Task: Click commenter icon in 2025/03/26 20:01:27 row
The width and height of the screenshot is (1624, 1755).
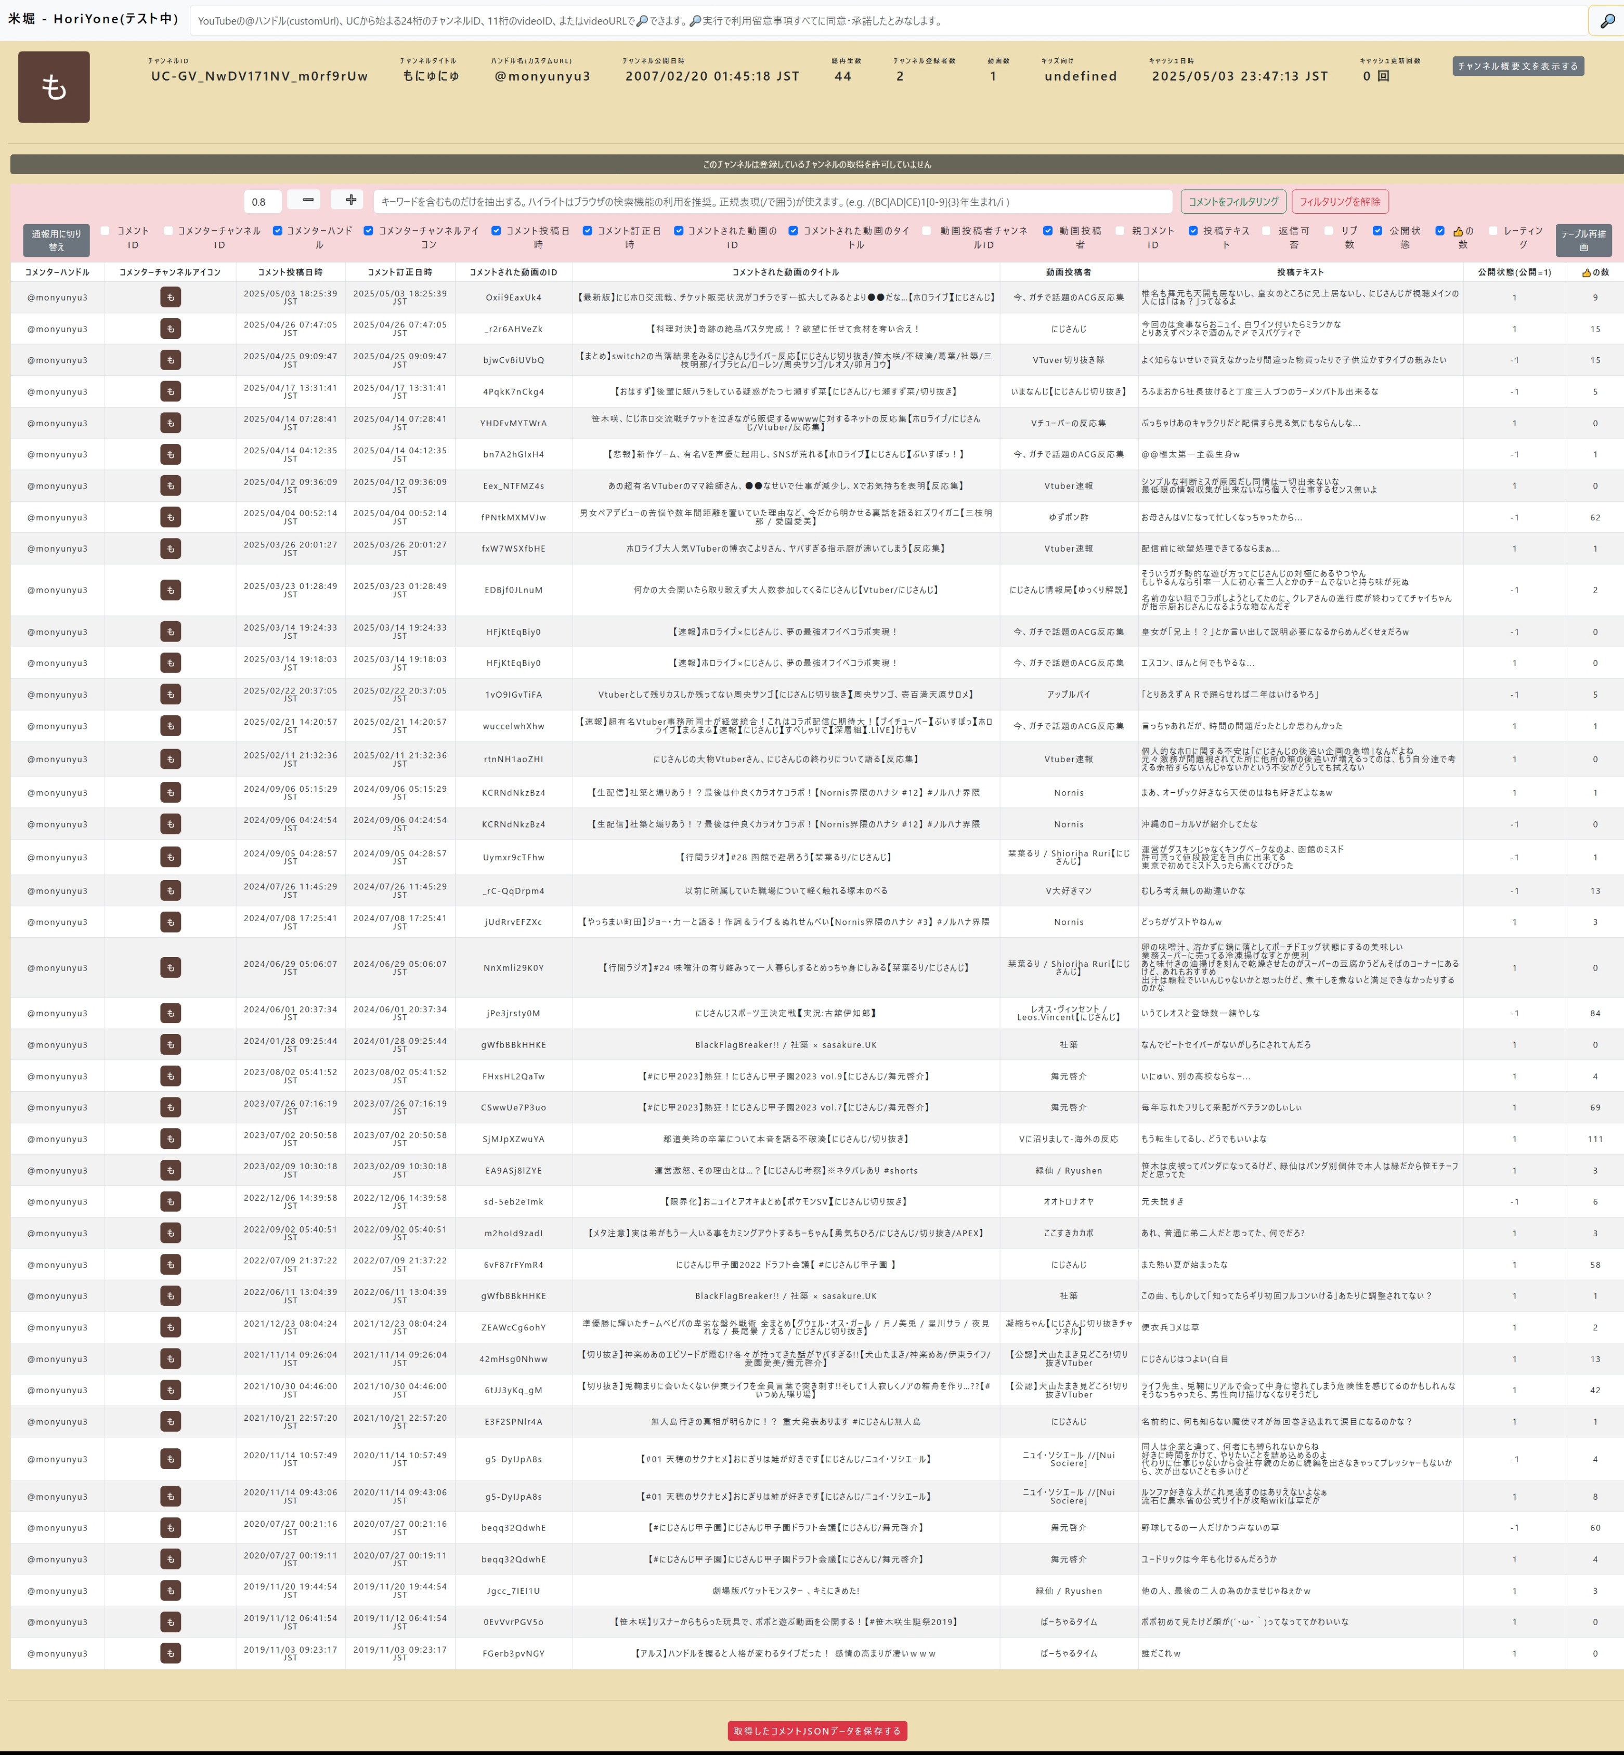Action: [171, 549]
